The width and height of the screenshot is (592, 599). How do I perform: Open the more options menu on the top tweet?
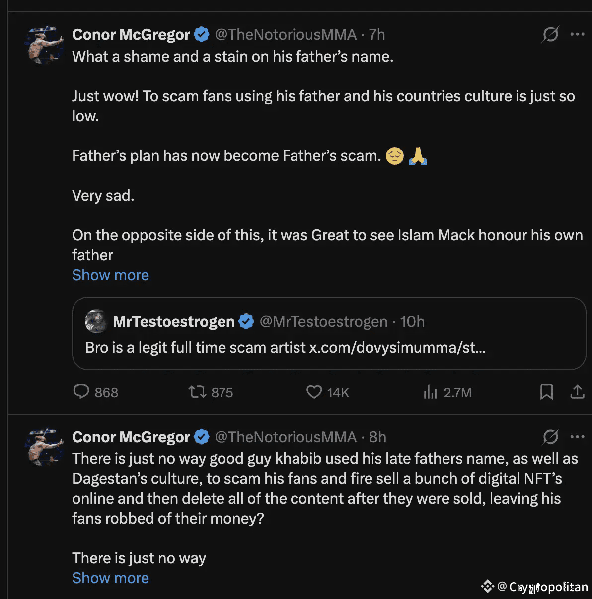tap(577, 34)
